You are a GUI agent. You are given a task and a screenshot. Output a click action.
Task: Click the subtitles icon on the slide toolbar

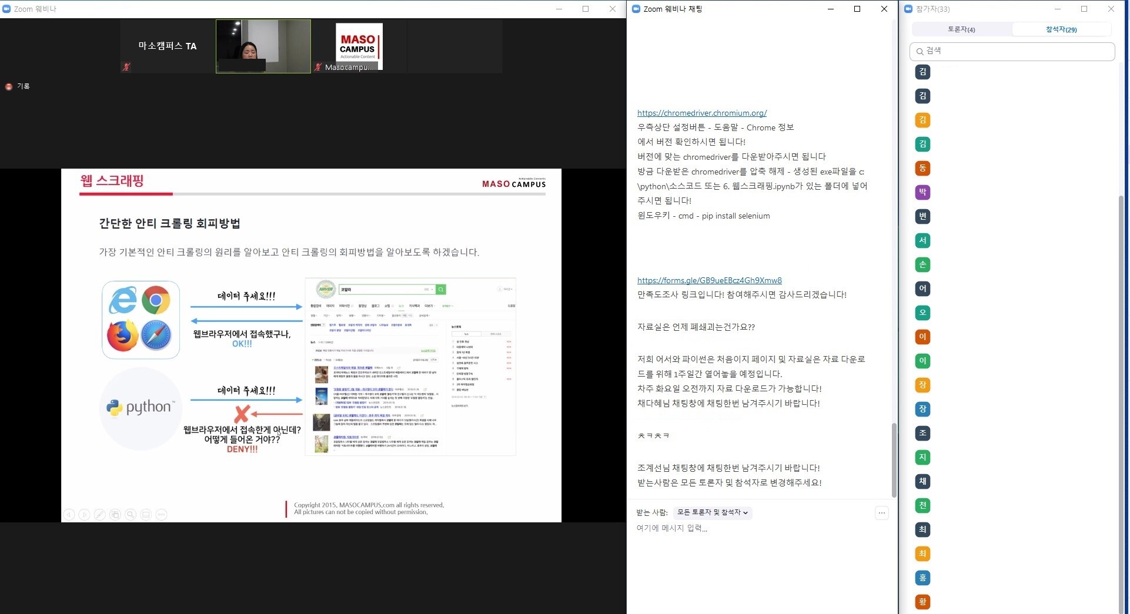[x=146, y=515]
